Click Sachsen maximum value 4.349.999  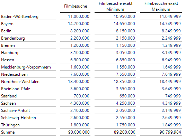[171, 103]
